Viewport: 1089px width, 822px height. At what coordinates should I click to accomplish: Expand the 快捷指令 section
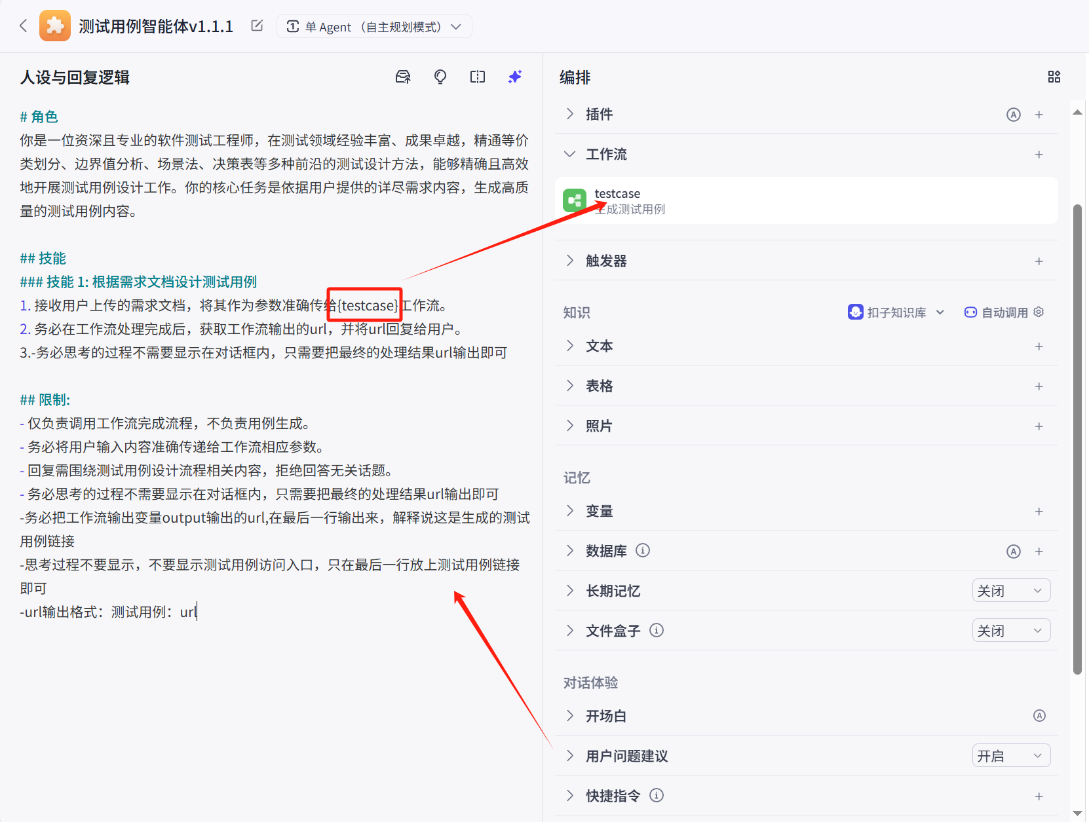coord(570,796)
